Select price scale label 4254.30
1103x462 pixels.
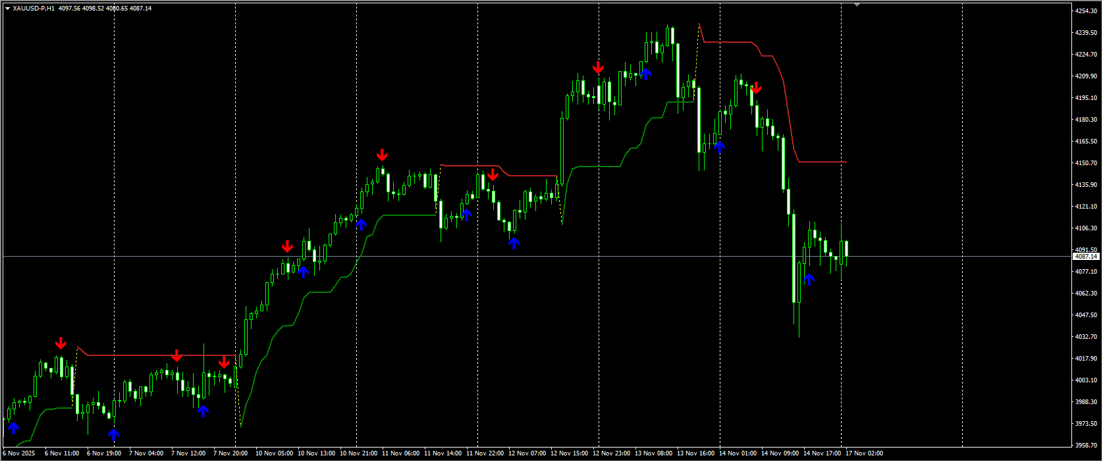(x=1087, y=11)
